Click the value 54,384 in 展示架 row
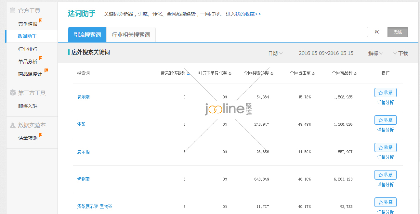Screen dimensions: 420x214 (263, 97)
